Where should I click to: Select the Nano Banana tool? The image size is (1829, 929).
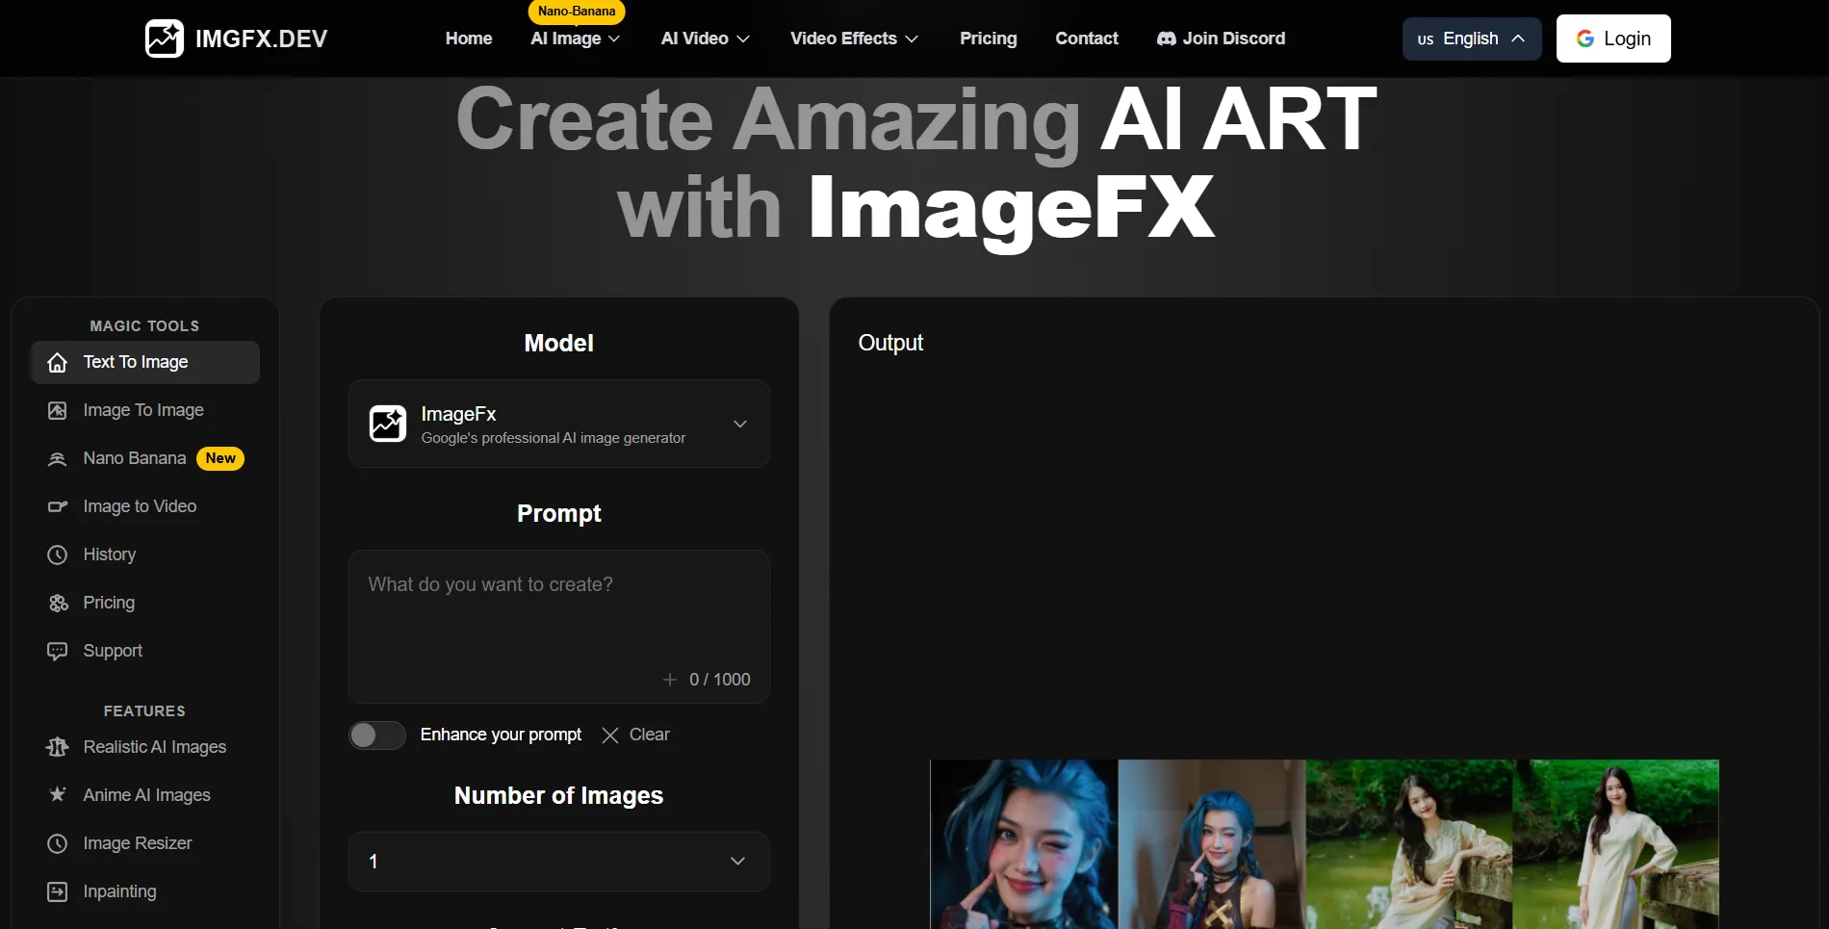pos(134,458)
